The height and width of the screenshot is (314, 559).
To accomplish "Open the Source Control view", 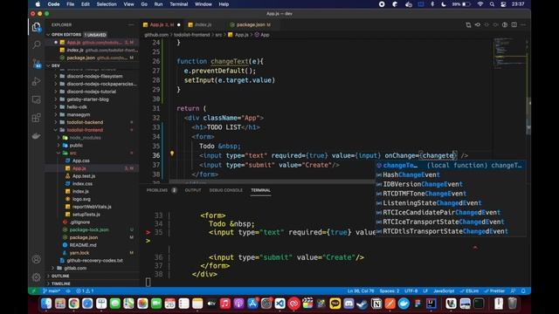I will (x=36, y=64).
